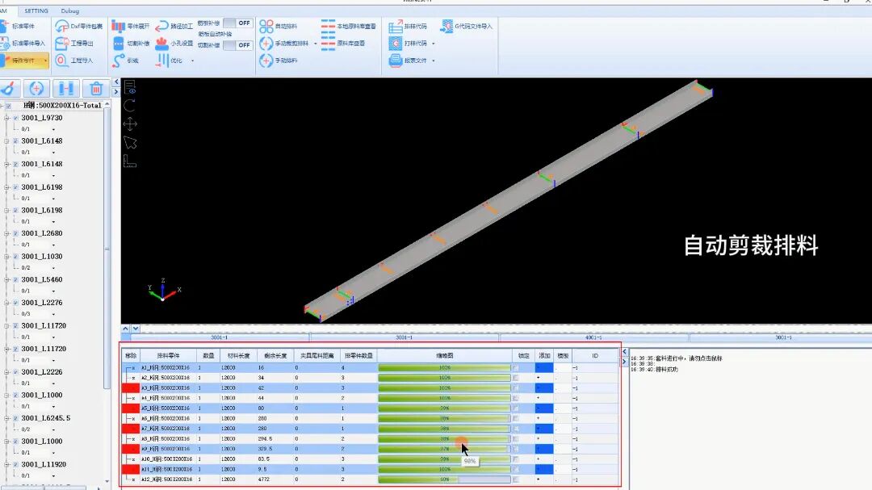This screenshot has height=490, width=872.
Task: Click the log panel right arrow button
Action: click(624, 362)
